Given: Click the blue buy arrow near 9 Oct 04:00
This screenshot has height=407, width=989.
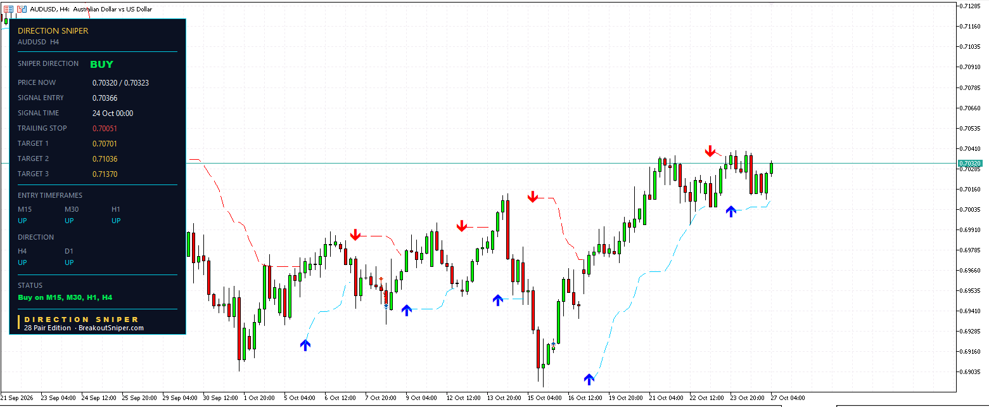Looking at the screenshot, I should pyautogui.click(x=407, y=309).
